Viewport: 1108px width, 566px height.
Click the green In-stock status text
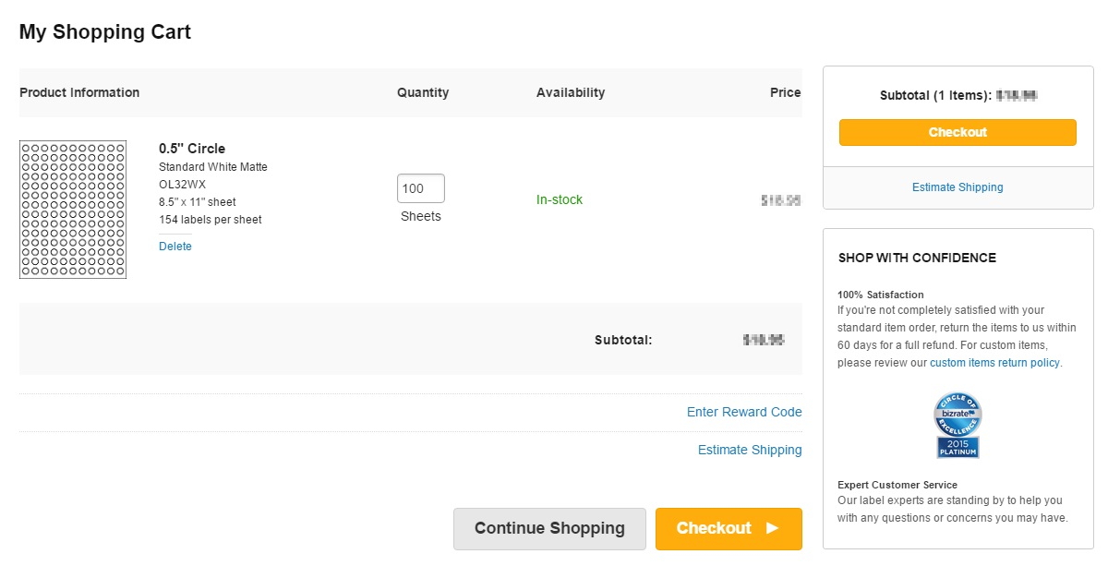(560, 199)
